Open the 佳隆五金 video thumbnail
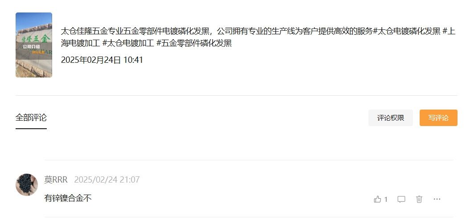 (34, 45)
